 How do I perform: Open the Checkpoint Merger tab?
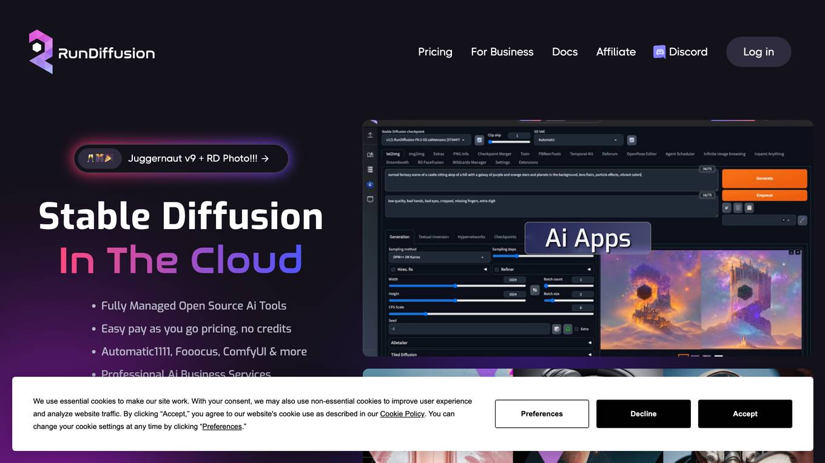(494, 154)
